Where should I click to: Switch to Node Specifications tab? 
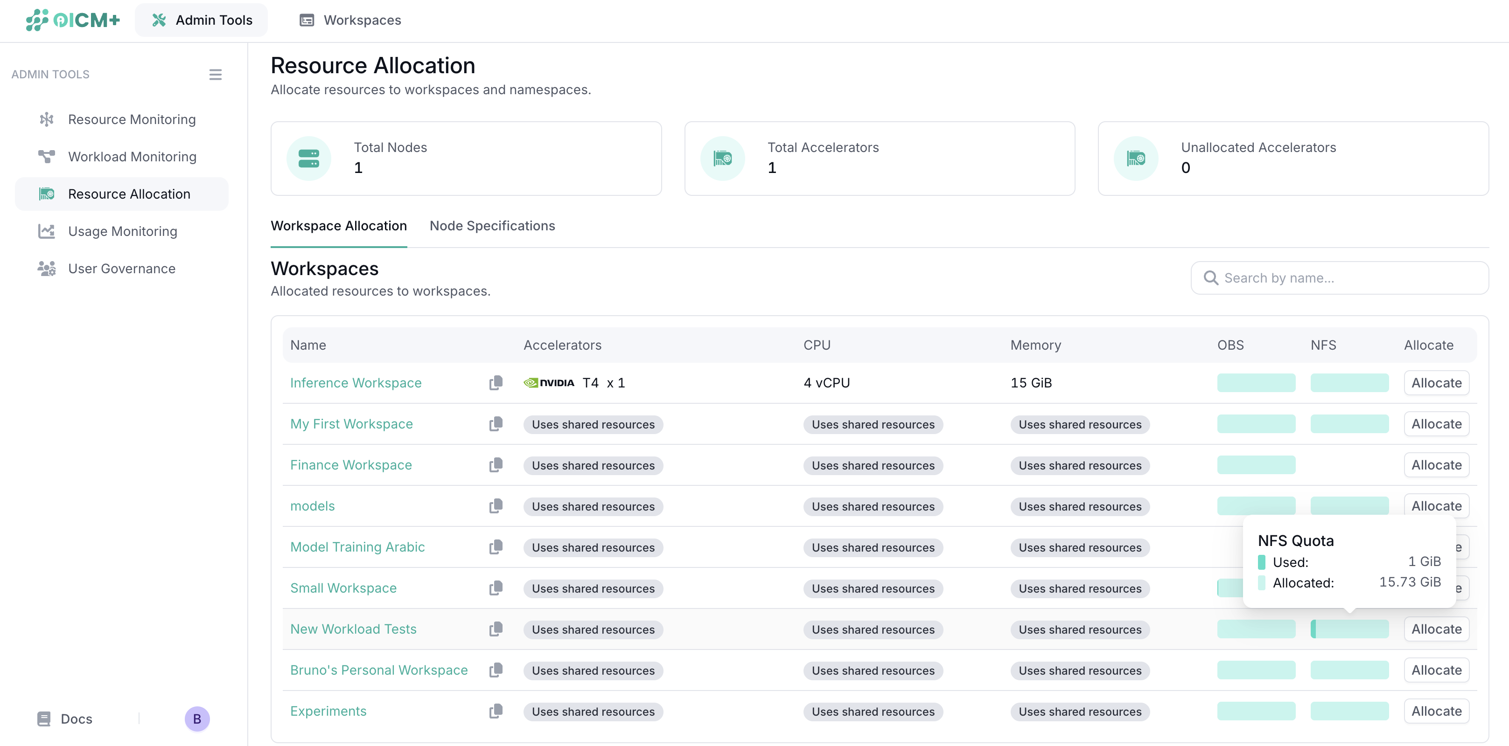pyautogui.click(x=492, y=226)
